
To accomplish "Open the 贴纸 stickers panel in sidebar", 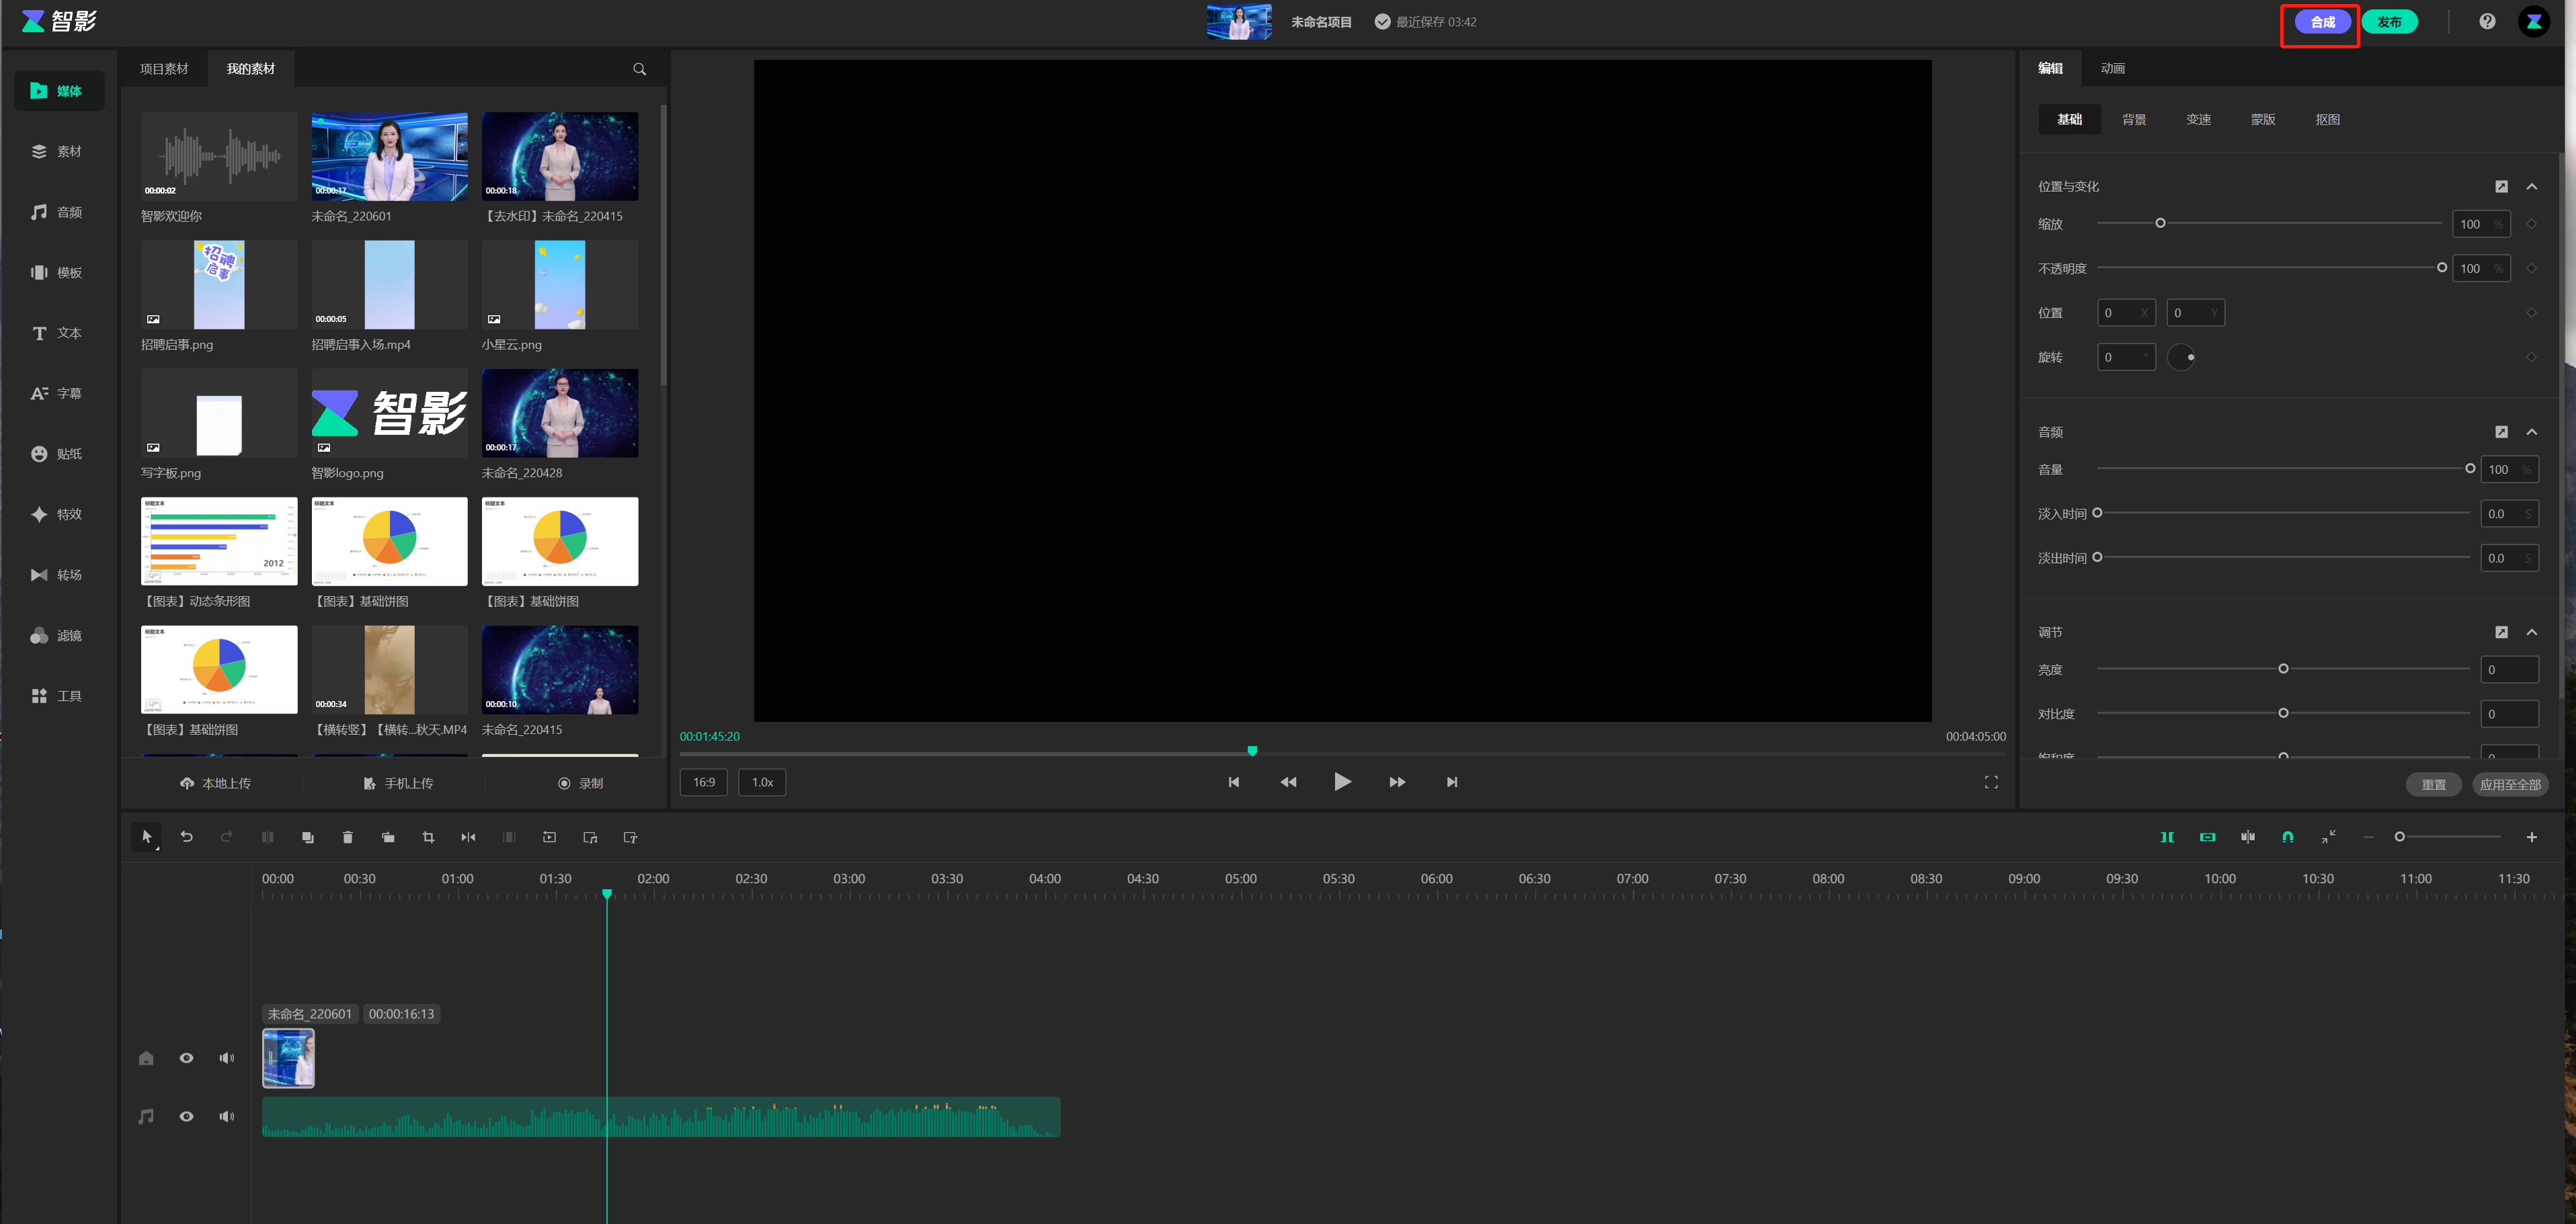I will (x=58, y=454).
